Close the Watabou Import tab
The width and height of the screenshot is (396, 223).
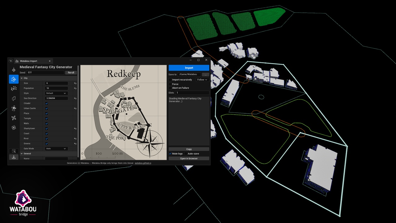click(x=49, y=61)
